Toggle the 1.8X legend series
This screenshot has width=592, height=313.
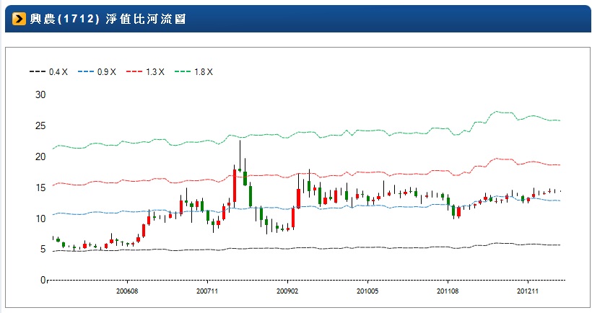(x=193, y=71)
